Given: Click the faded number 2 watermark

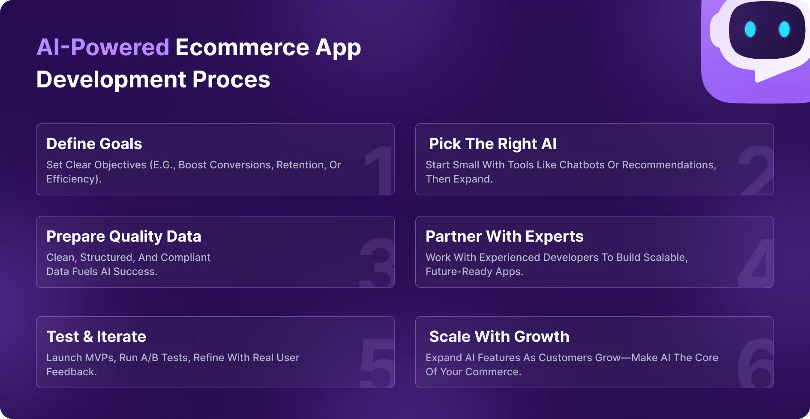Looking at the screenshot, I should pos(756,170).
